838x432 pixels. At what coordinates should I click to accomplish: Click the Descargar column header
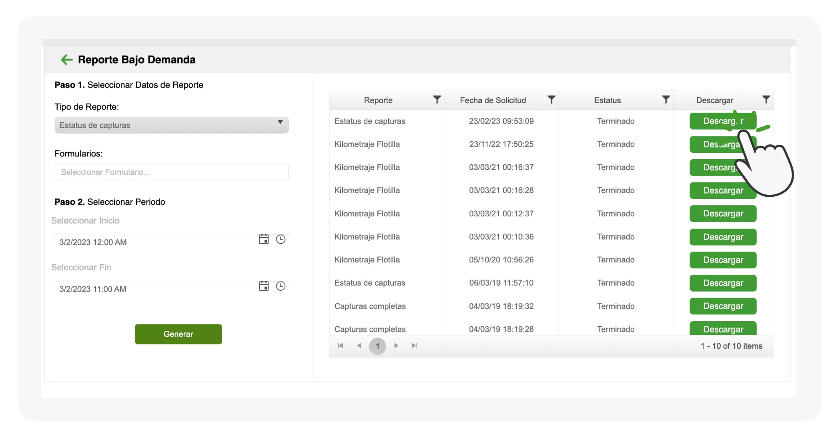[715, 100]
